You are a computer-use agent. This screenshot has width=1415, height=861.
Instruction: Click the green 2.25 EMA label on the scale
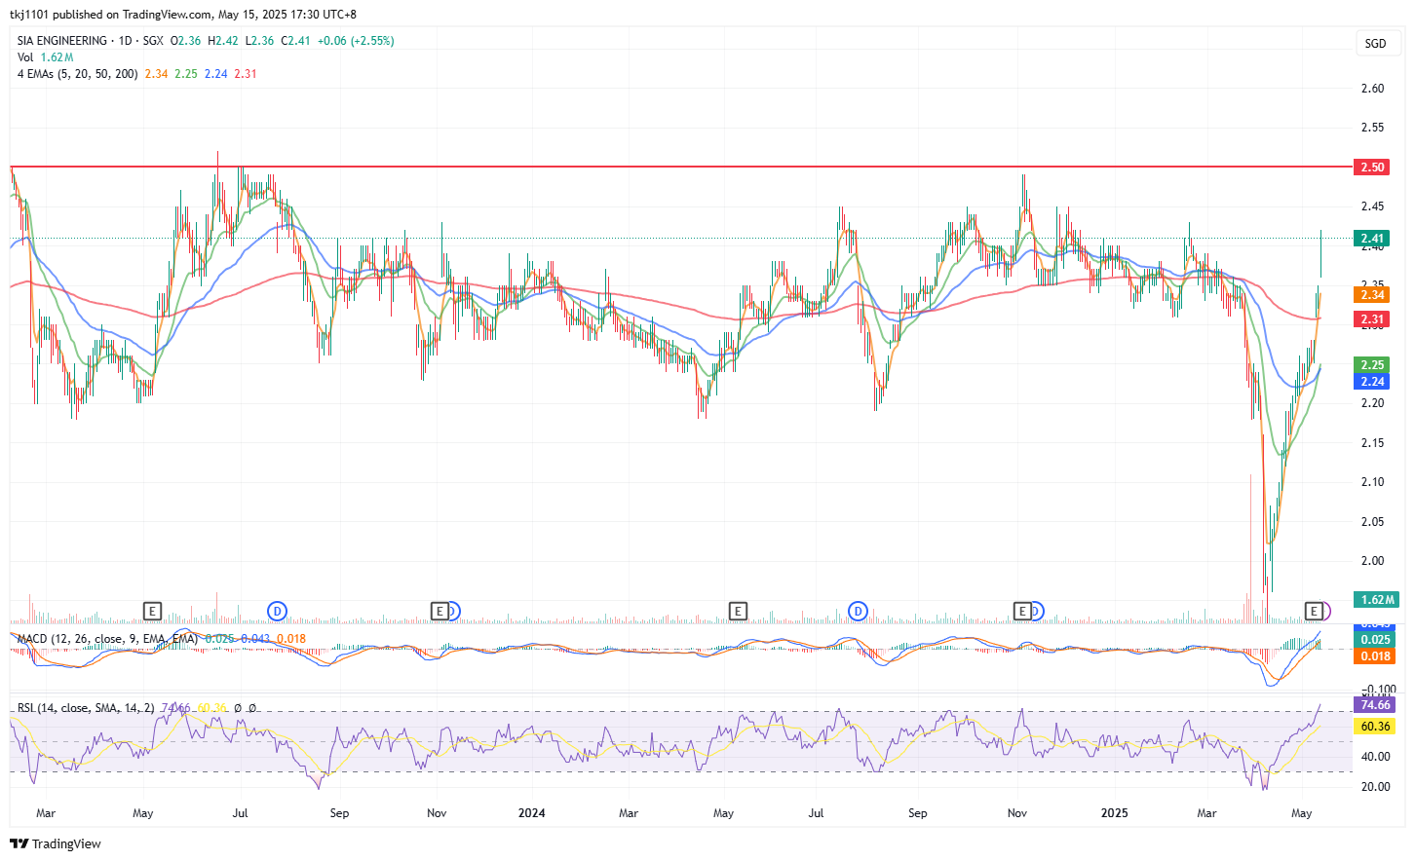tap(1372, 365)
